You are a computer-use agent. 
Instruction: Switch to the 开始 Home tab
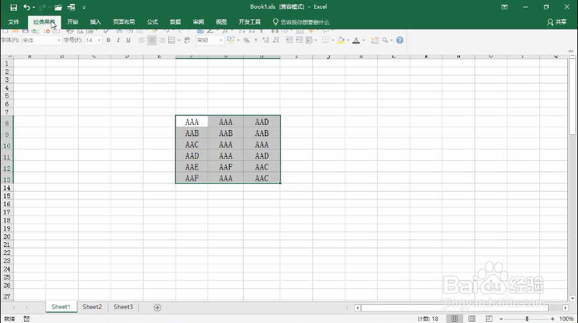click(73, 22)
